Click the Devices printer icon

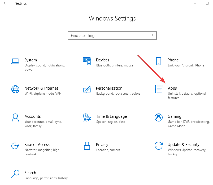point(87,61)
